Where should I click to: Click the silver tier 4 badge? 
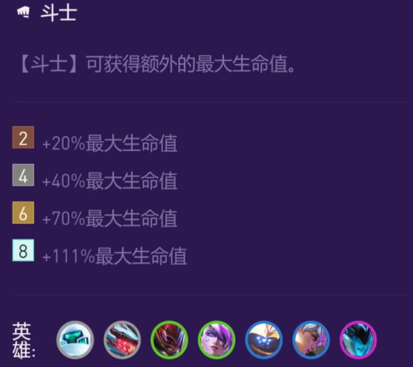[23, 175]
